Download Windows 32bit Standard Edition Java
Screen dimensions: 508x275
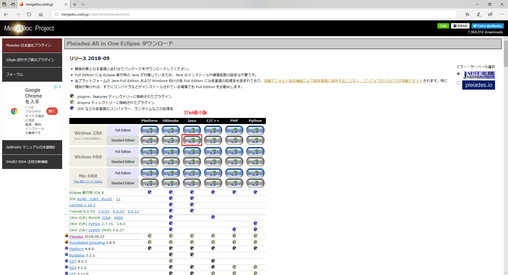coord(192,140)
